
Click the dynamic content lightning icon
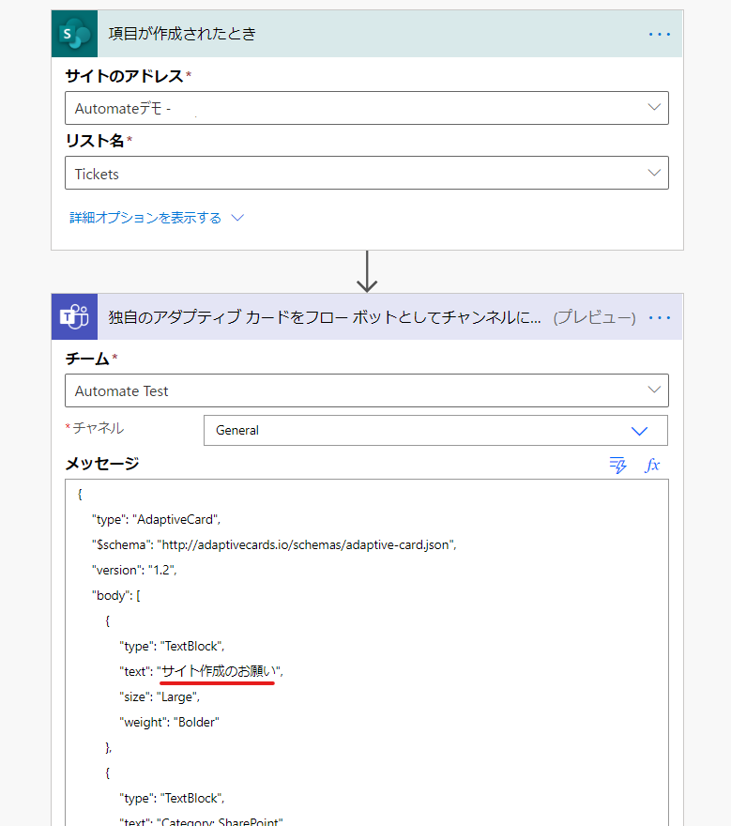point(617,466)
